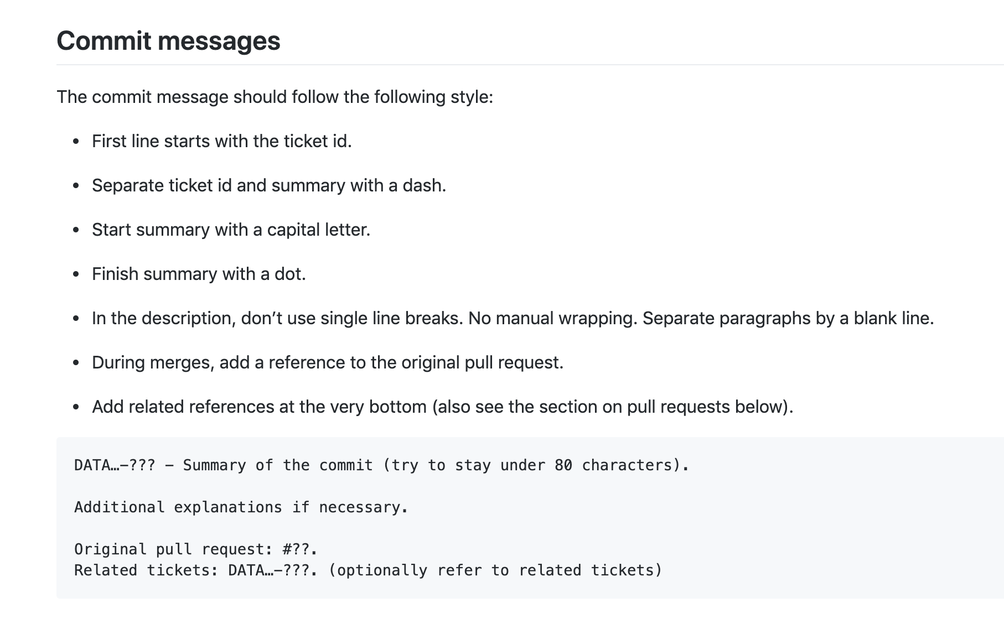
Task: Click the 'Related tickets: DATA…-???.' code line
Action: pos(368,570)
